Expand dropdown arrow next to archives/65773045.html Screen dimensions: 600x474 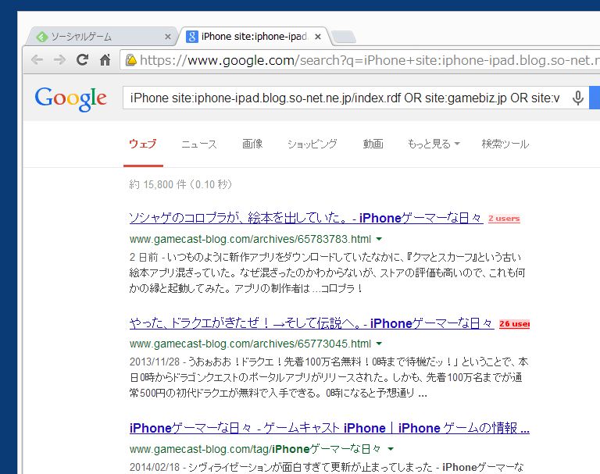point(379,344)
